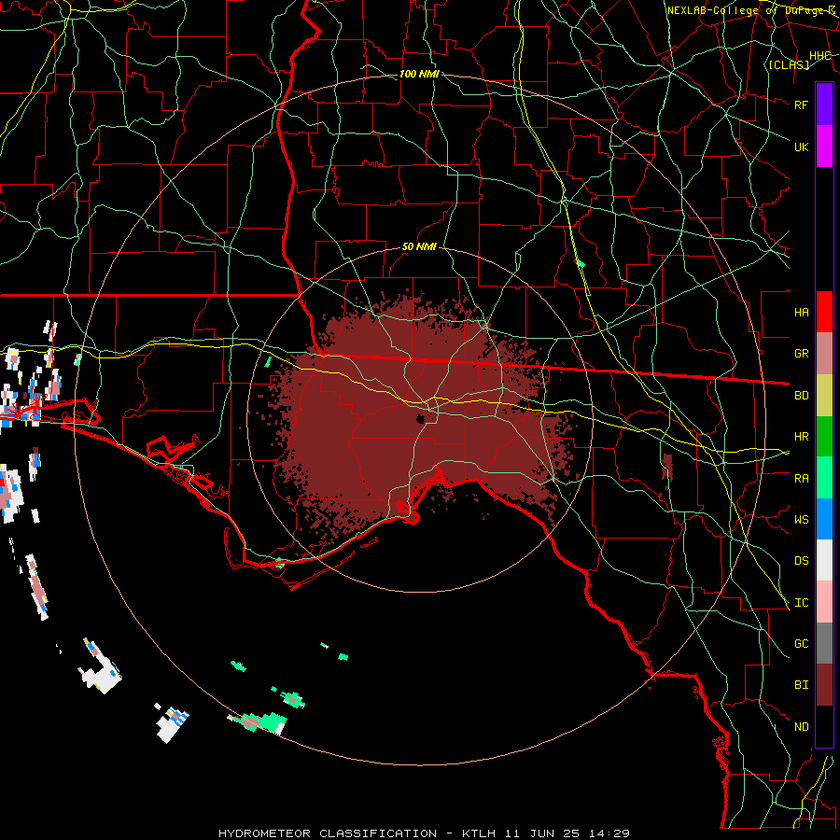
Task: Click the HA legend label
Action: click(x=801, y=312)
